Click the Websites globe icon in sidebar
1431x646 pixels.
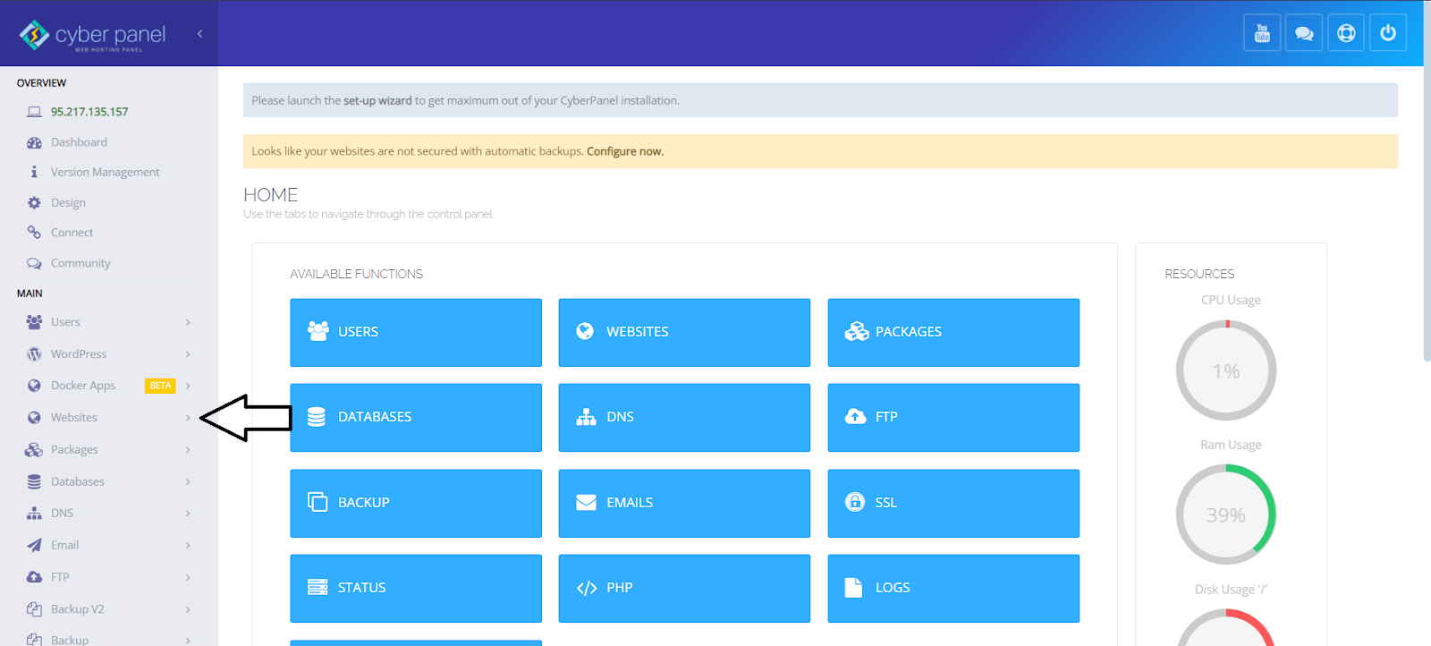[x=34, y=418]
